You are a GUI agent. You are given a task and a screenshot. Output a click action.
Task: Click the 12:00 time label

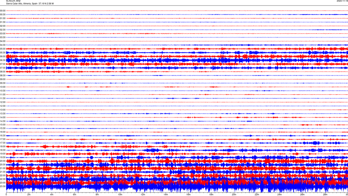point(3,102)
